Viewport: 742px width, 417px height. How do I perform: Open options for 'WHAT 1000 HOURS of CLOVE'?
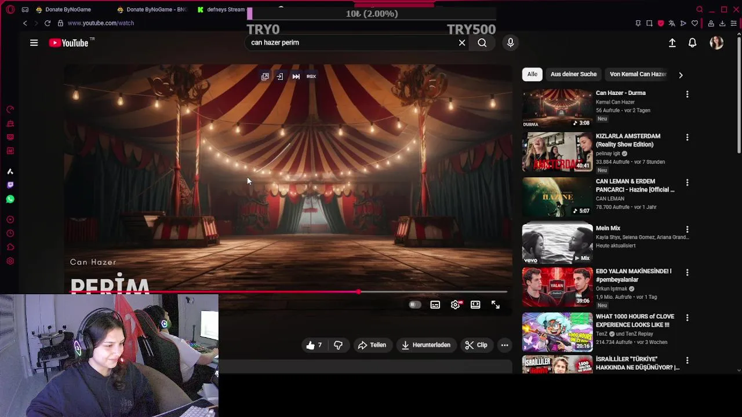687,317
